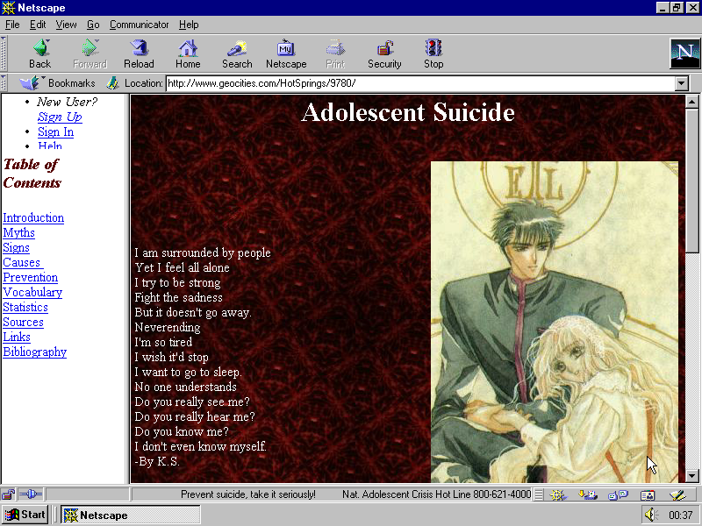Open Navigator from the component bar
Viewport: 702px width, 526px height.
coord(558,494)
